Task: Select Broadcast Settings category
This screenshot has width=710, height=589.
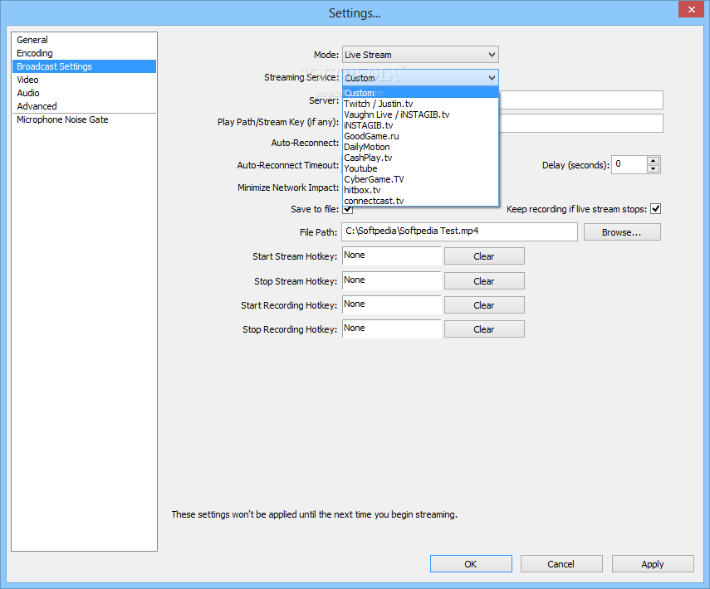Action: click(x=84, y=66)
